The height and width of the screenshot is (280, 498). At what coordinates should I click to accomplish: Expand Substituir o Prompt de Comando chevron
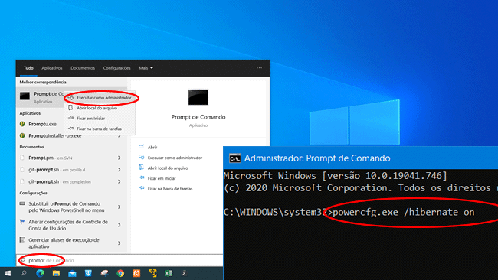pos(120,207)
